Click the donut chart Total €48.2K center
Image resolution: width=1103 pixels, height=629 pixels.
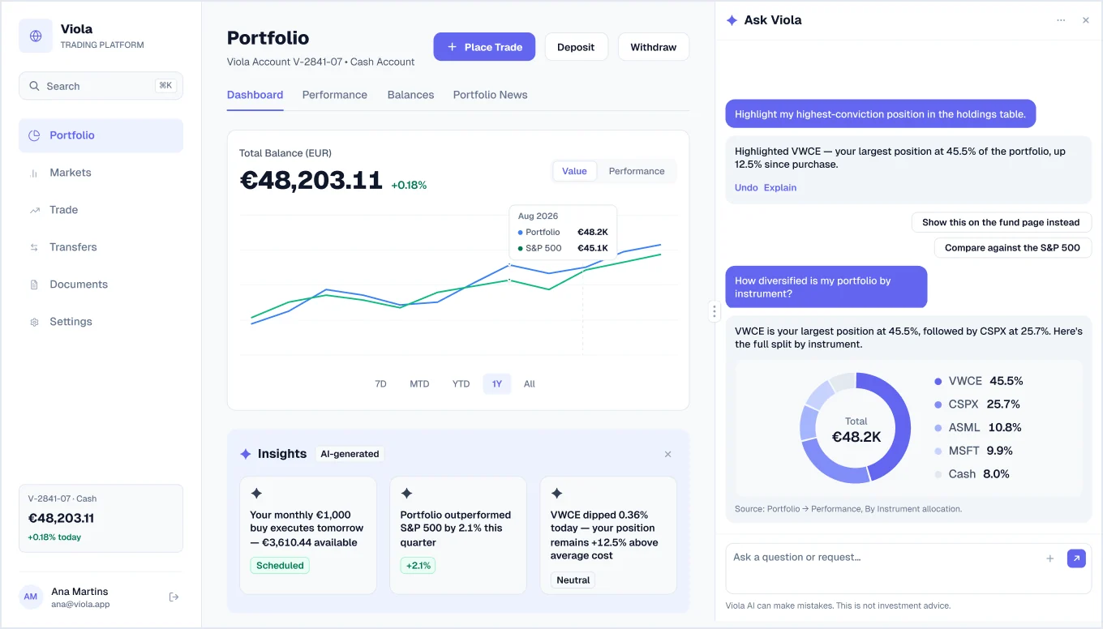pyautogui.click(x=856, y=430)
